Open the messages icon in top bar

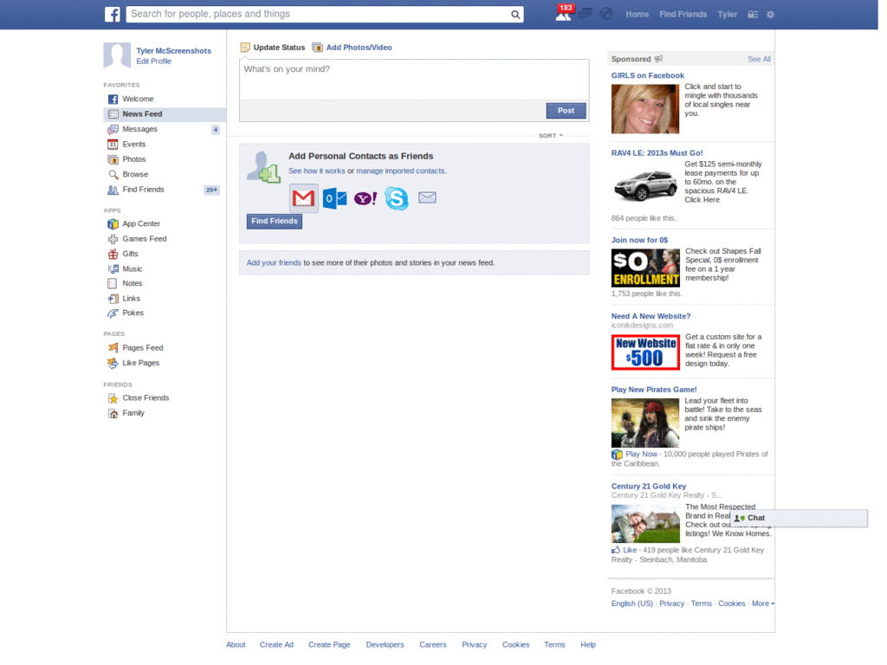coord(585,14)
